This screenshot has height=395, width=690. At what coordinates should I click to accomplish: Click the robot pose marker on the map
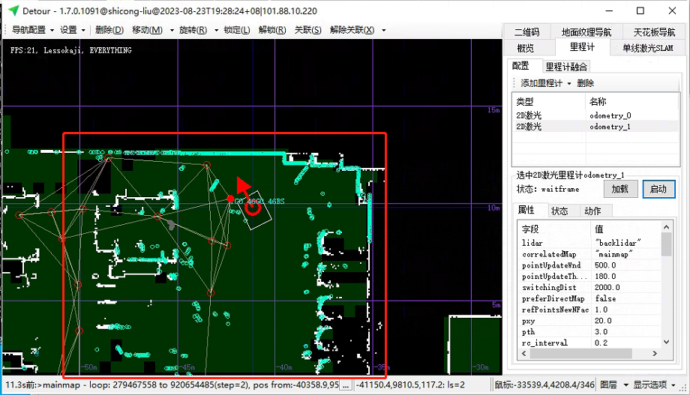pos(253,208)
